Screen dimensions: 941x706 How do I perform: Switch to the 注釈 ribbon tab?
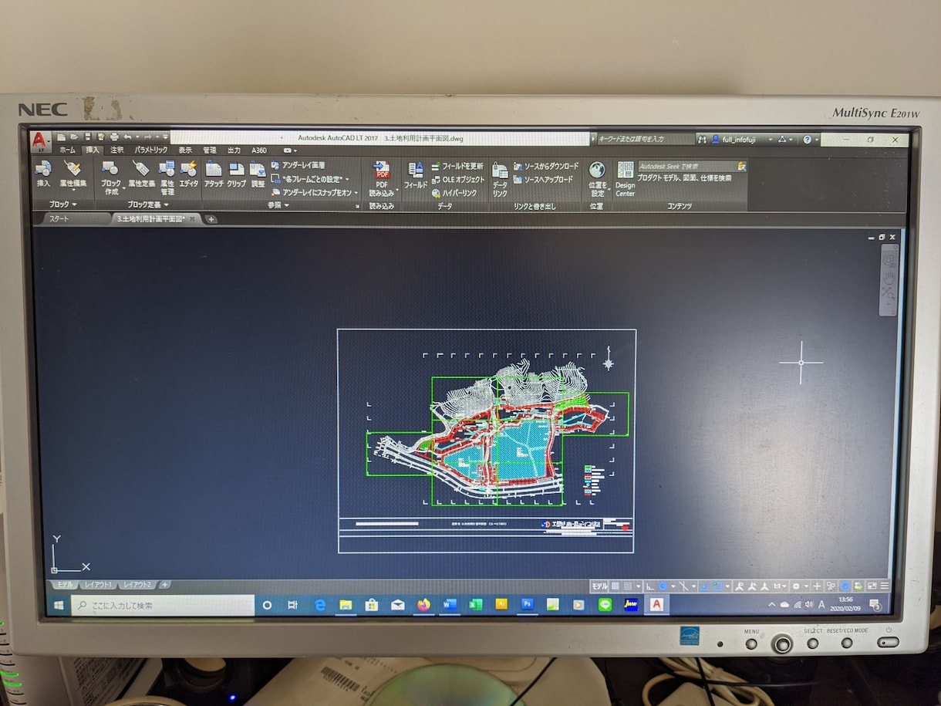[x=117, y=150]
